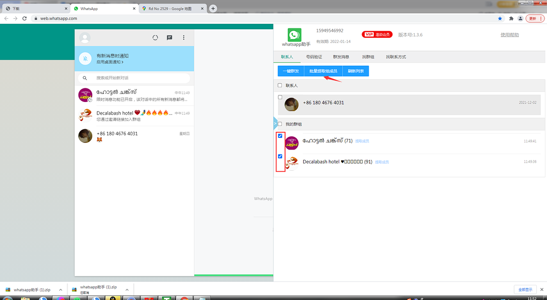Switch to the 号码验证 tab
The image size is (547, 300).
pyautogui.click(x=314, y=57)
